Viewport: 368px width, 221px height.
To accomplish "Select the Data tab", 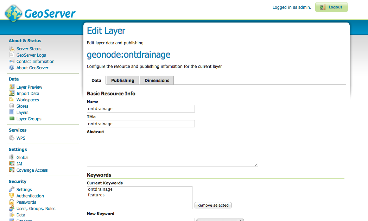I will tap(96, 80).
